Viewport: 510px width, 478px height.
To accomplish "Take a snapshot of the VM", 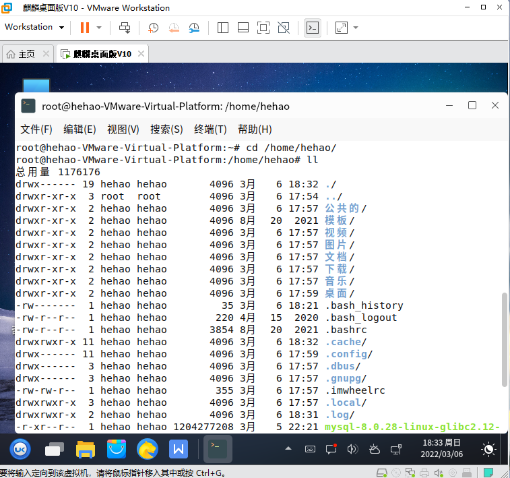I will click(x=153, y=28).
